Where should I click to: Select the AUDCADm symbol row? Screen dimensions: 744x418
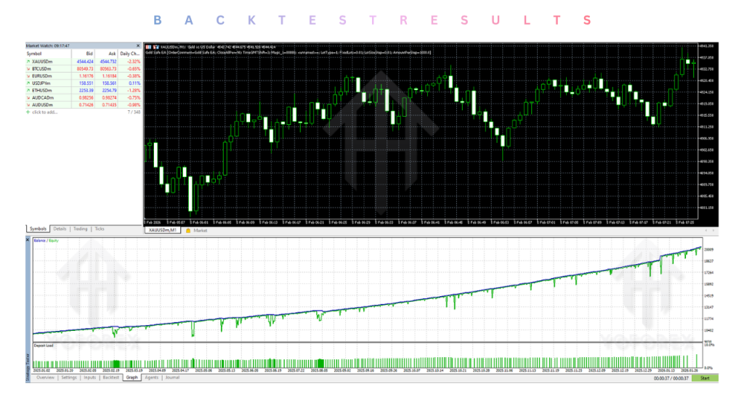(84, 98)
